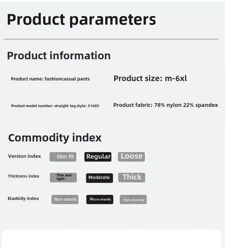This screenshot has height=248, width=226.
Task: Click the Product name fashioncasual pants text
Action: (50, 79)
